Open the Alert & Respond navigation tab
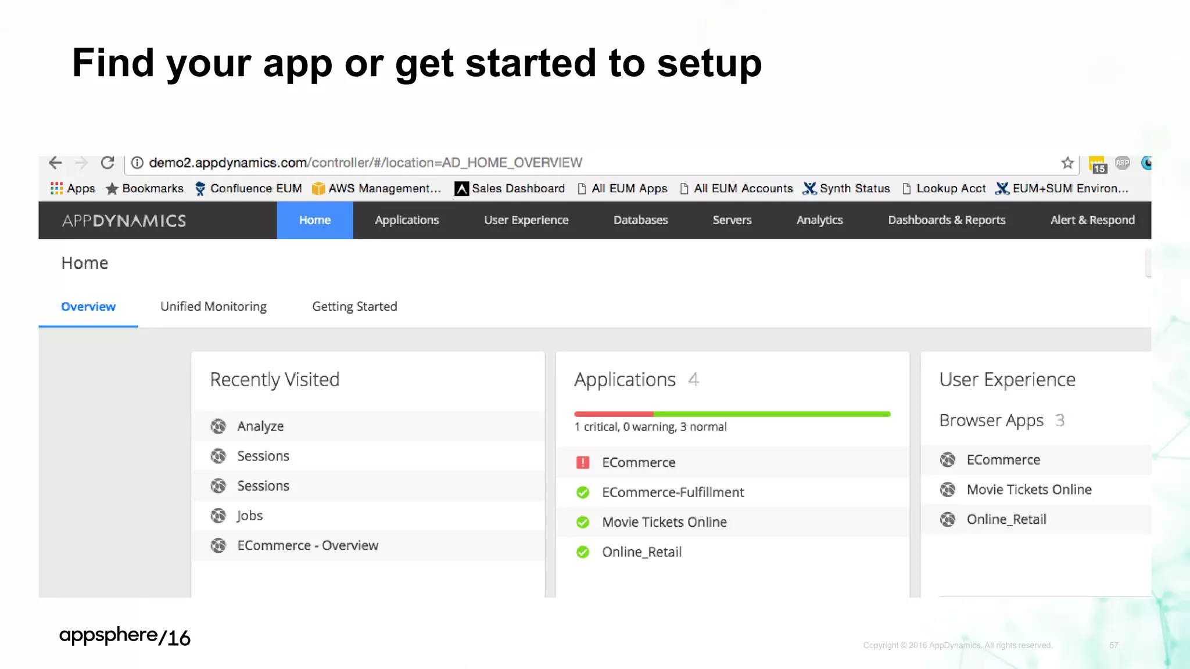 pyautogui.click(x=1092, y=220)
